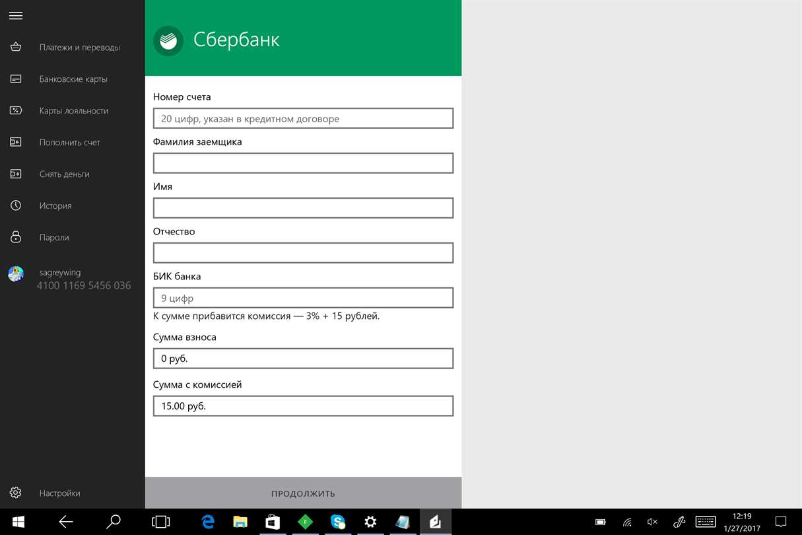Click the Sberbank logo icon
The width and height of the screenshot is (802, 535).
click(168, 40)
